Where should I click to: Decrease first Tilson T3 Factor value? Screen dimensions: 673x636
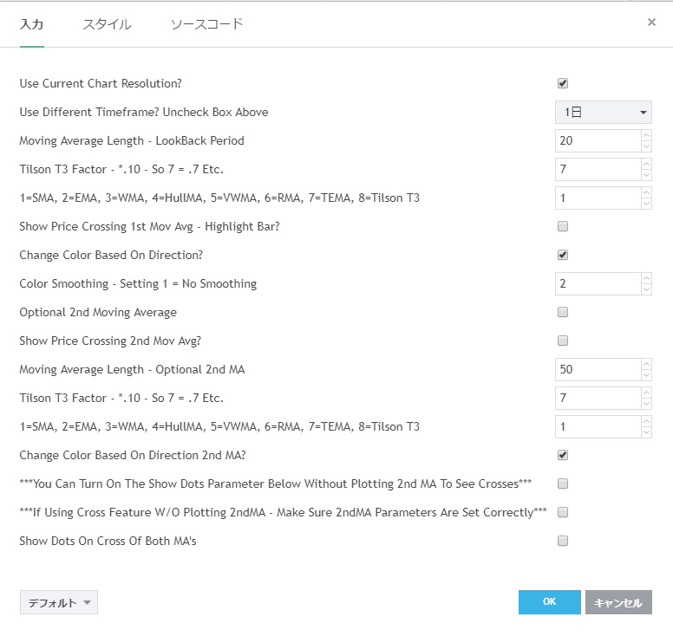click(645, 175)
